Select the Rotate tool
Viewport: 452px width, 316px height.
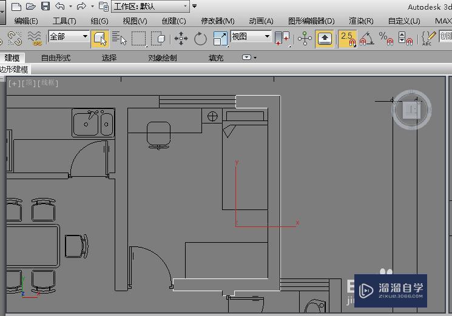point(200,39)
